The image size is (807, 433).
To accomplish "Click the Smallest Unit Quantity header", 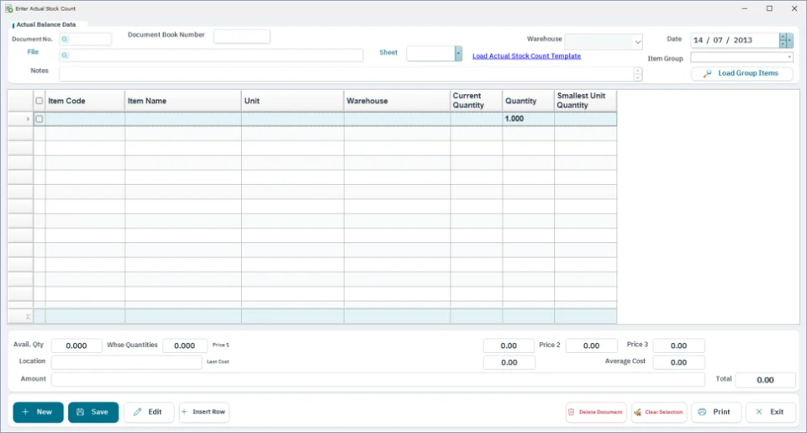I will point(586,101).
